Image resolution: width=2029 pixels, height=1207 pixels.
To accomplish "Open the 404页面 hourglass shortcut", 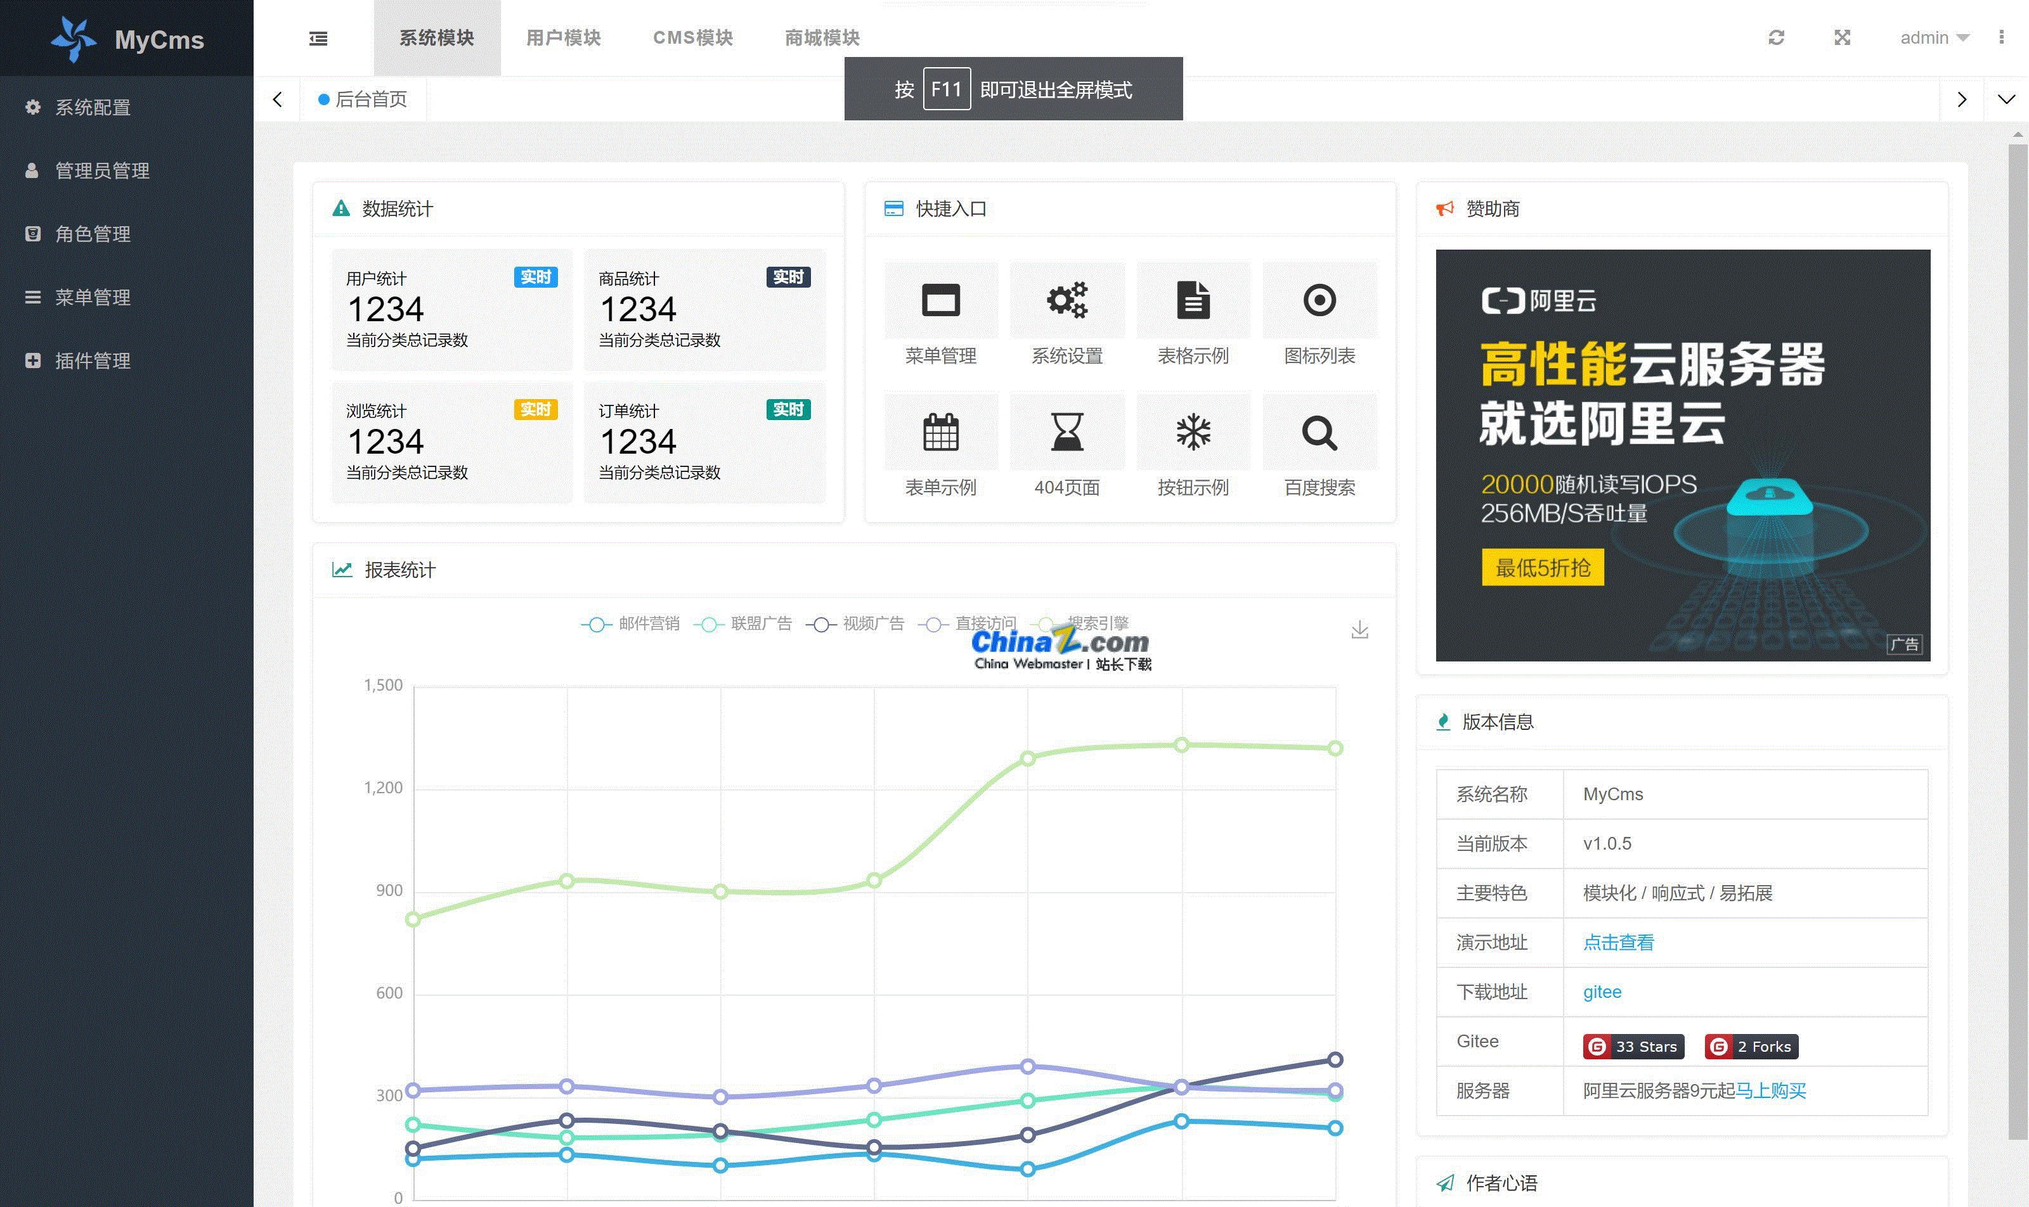I will coord(1066,432).
